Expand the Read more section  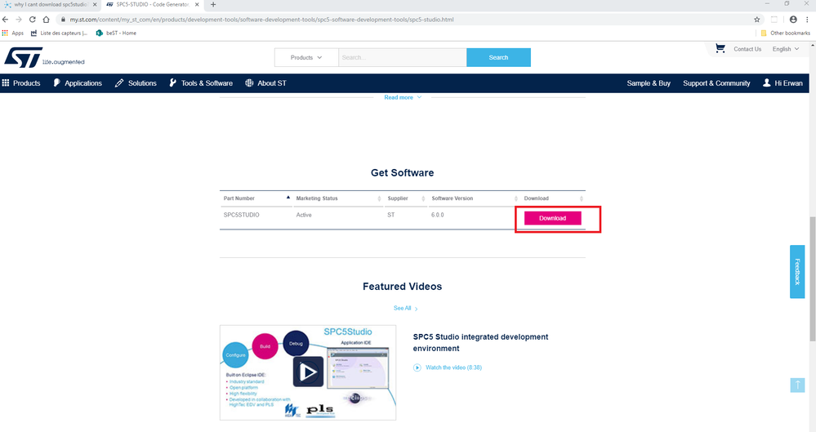tap(403, 97)
